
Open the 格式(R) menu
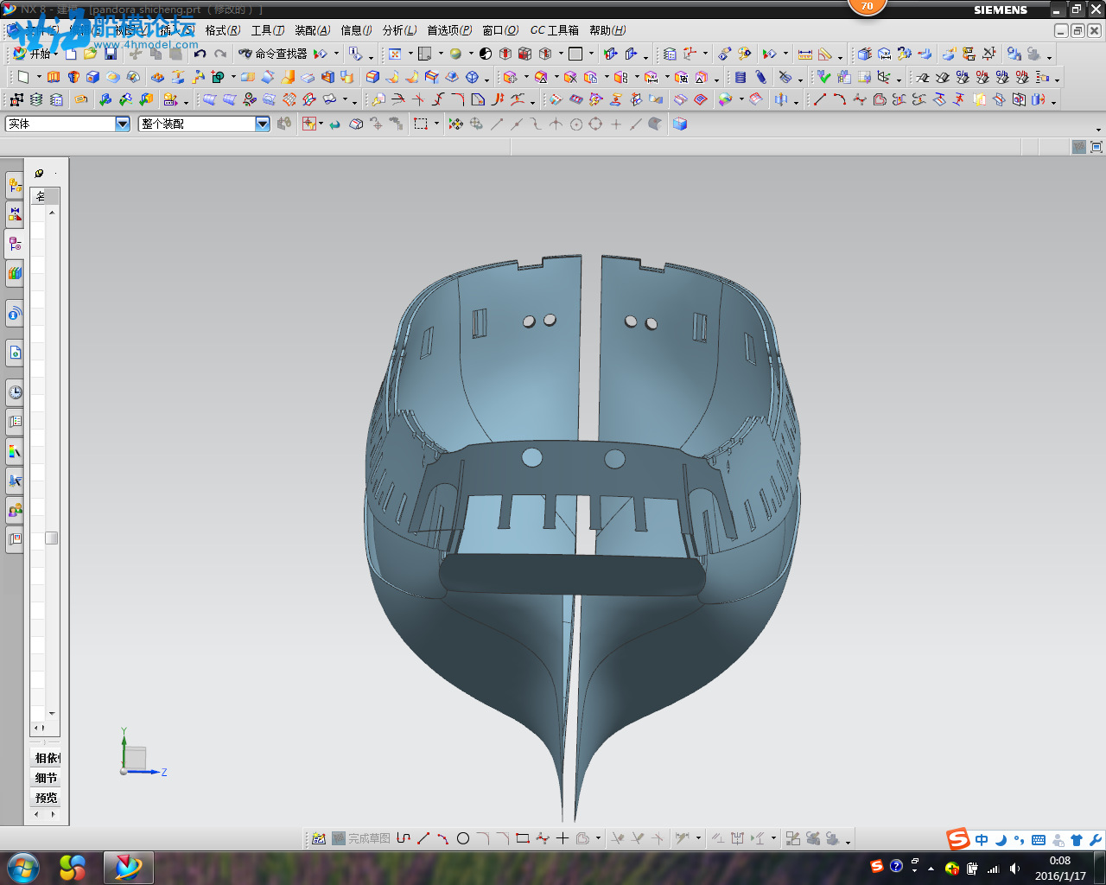[x=223, y=30]
